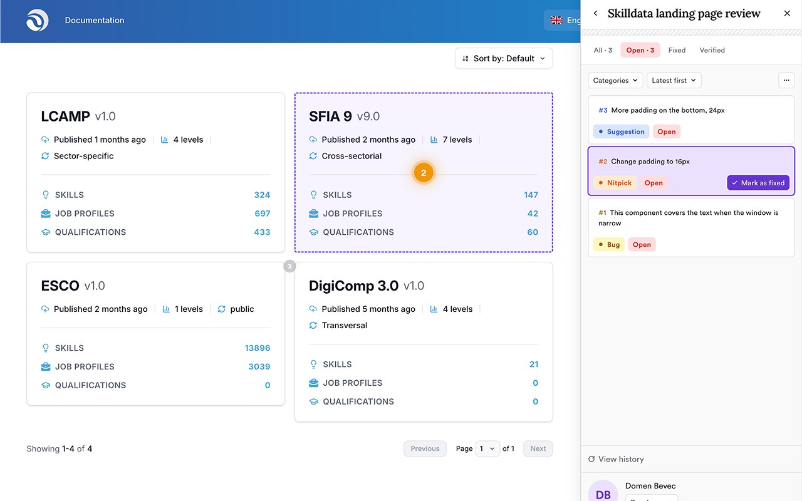
Task: Click the SFIA 9 published cloud icon
Action: tap(313, 140)
